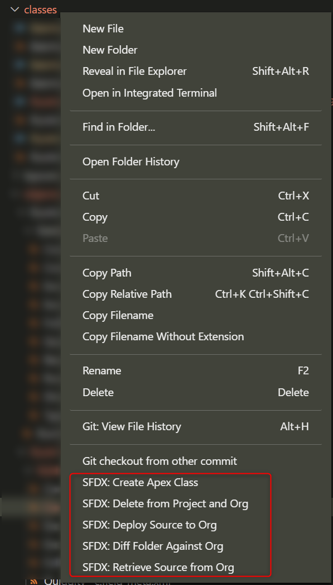Create a folder using New Folder
333x585 pixels.
coord(109,50)
